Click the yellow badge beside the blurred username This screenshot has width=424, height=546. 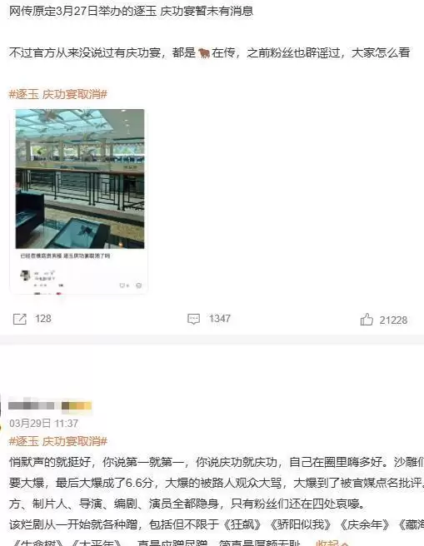coord(77,405)
